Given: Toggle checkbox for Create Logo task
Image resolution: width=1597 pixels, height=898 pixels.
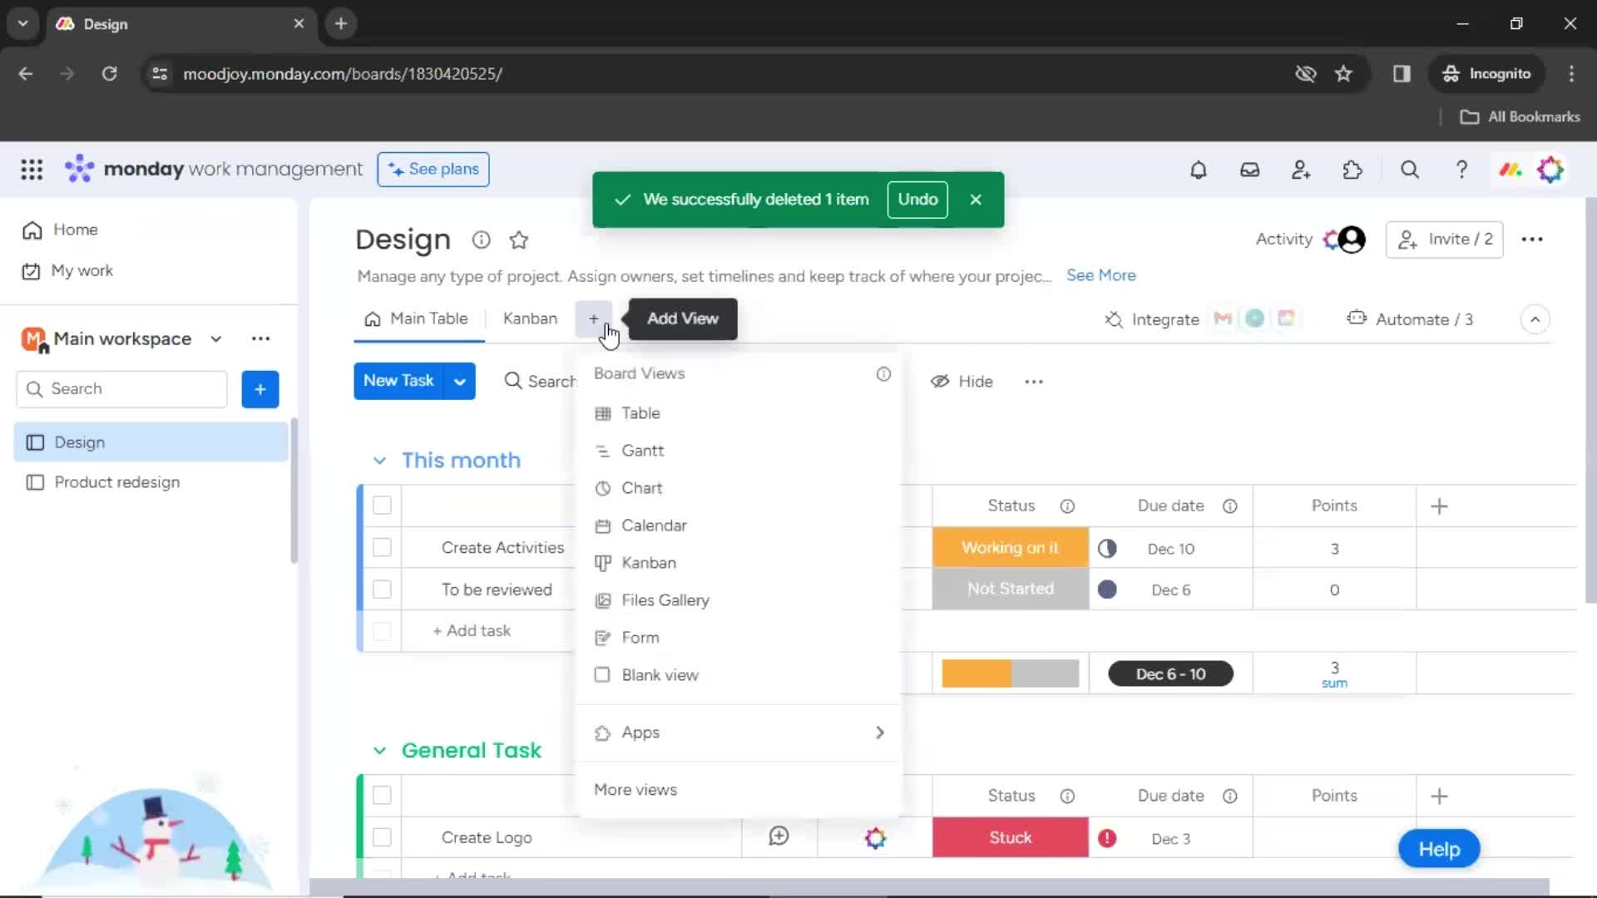Looking at the screenshot, I should pos(383,836).
